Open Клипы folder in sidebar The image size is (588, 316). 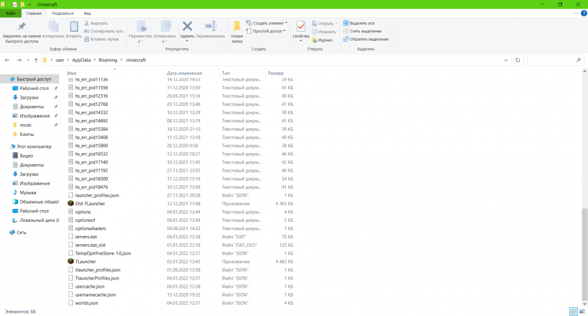click(26, 134)
